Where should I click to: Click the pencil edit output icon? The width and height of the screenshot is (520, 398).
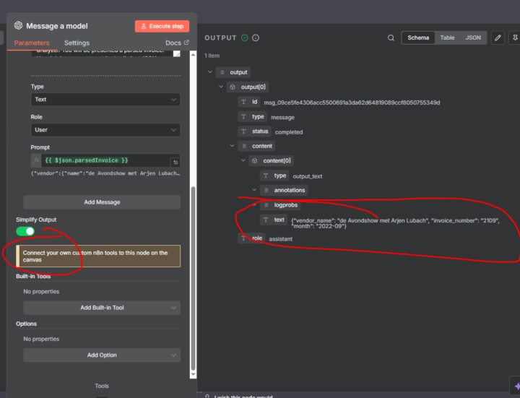tap(497, 38)
